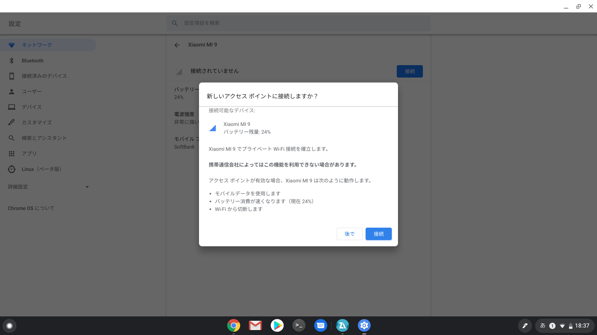
Task: Open Play Store from the shelf
Action: click(277, 325)
